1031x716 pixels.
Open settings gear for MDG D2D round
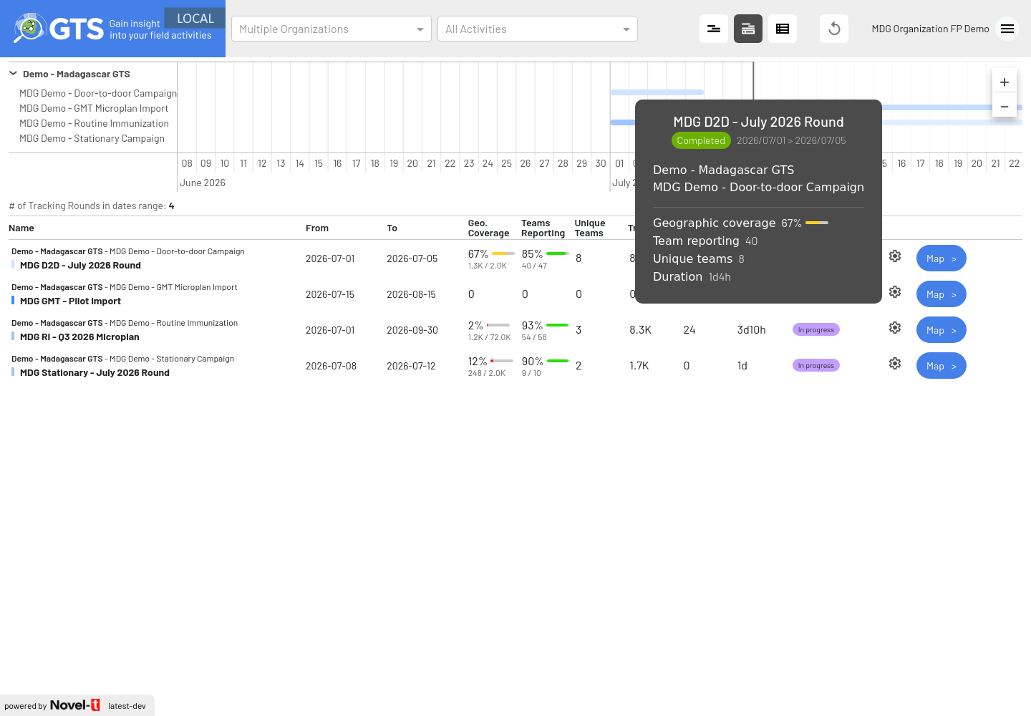(895, 256)
